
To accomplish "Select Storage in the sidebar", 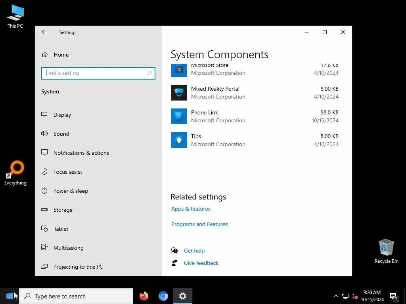I will point(63,210).
